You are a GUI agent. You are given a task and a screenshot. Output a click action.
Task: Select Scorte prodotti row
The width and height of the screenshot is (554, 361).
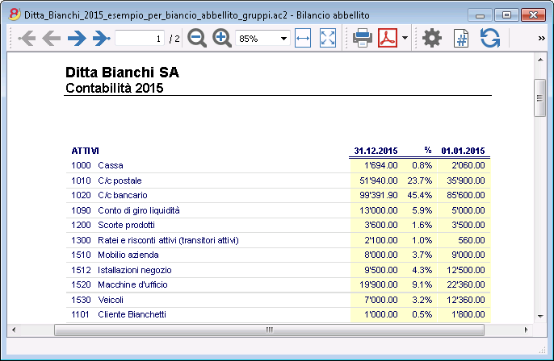coord(278,225)
